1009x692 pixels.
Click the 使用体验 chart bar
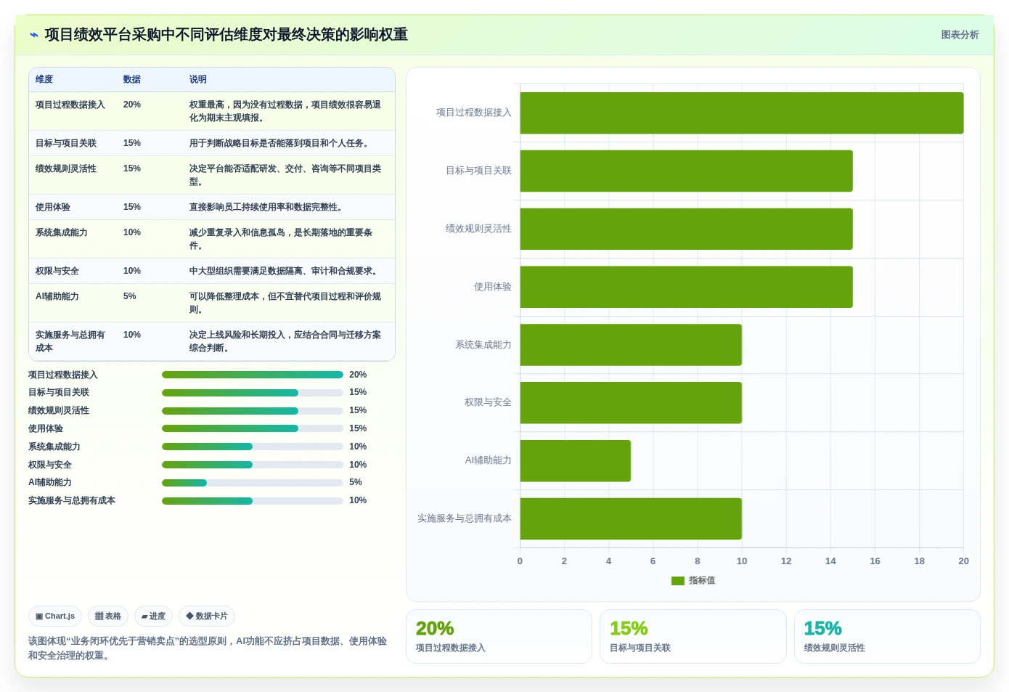tap(686, 287)
